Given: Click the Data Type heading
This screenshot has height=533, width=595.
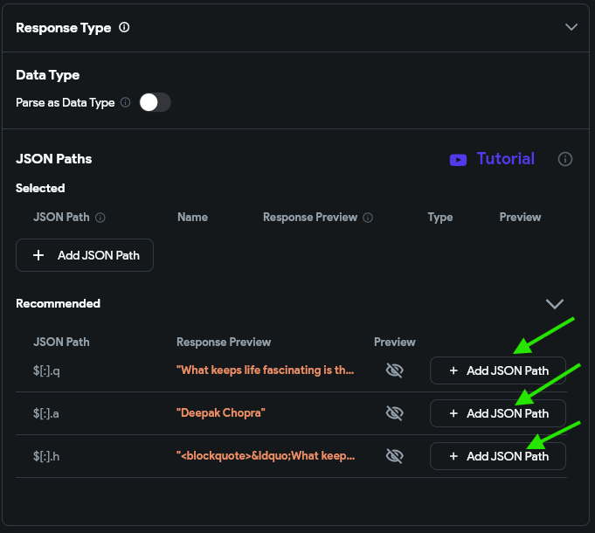Looking at the screenshot, I should tap(48, 75).
